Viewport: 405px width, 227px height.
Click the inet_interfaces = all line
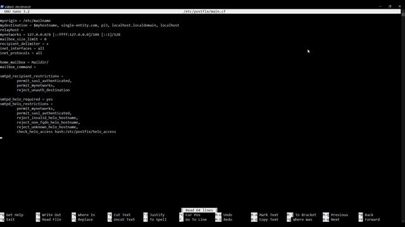click(x=22, y=49)
